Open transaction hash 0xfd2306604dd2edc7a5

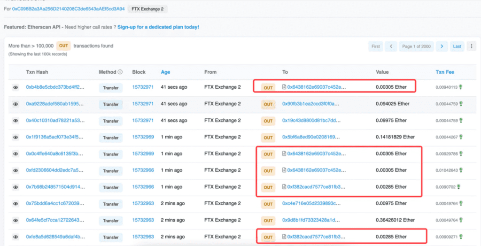point(55,170)
